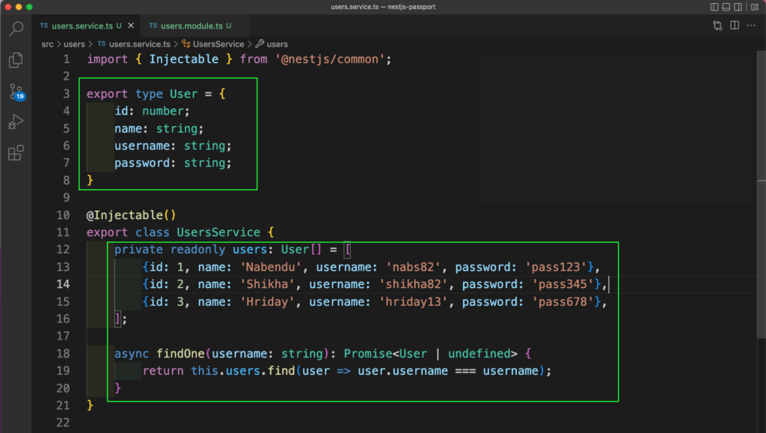Click the users.service.ts file breadcrumb

pos(140,44)
